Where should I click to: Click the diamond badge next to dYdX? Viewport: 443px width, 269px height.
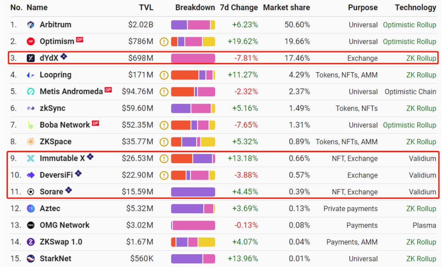[64, 57]
